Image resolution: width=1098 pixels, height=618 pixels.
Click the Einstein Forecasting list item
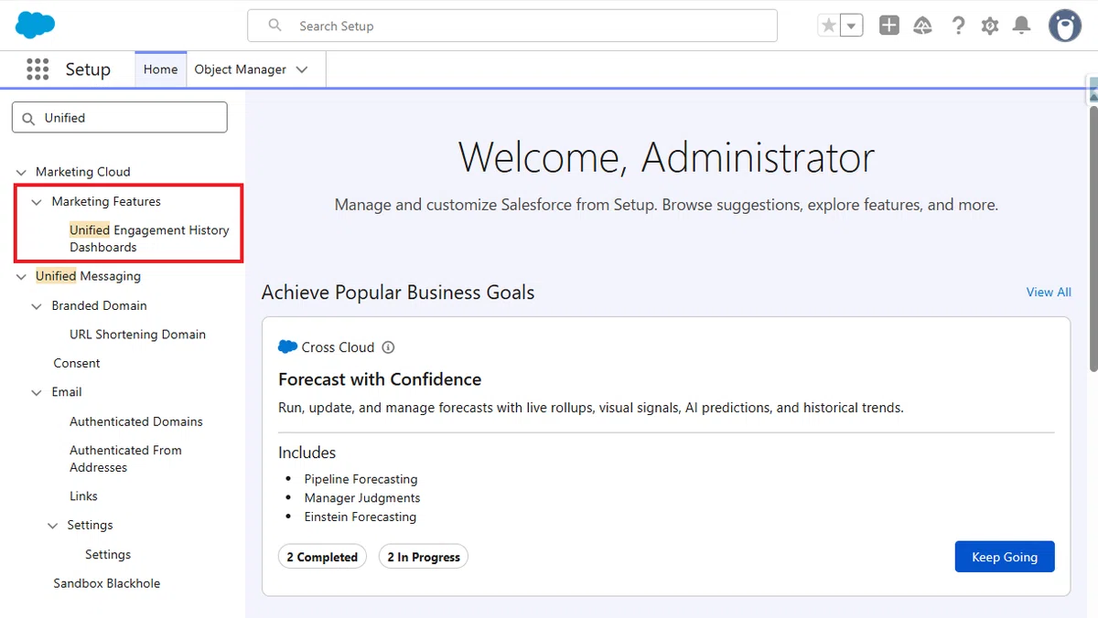[361, 517]
